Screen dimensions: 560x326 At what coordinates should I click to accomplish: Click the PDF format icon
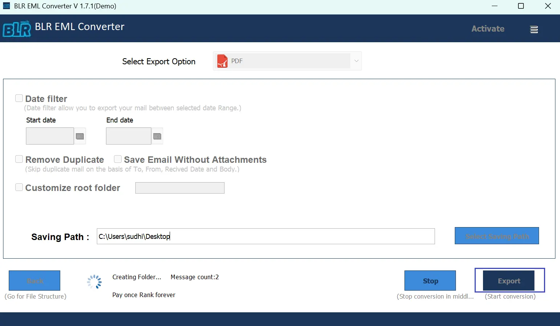point(222,61)
